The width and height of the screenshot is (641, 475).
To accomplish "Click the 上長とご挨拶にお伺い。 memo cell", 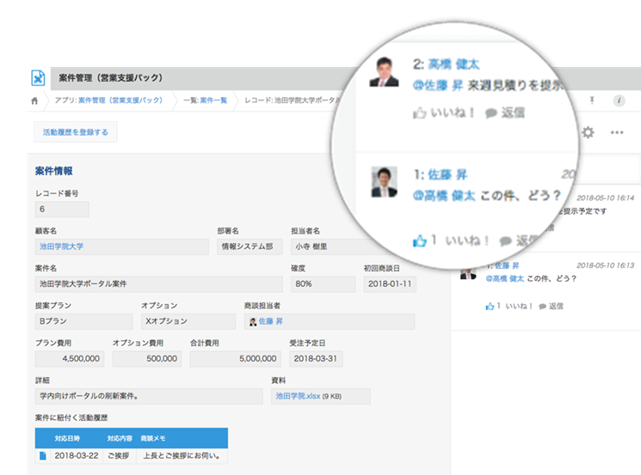I will point(182,456).
